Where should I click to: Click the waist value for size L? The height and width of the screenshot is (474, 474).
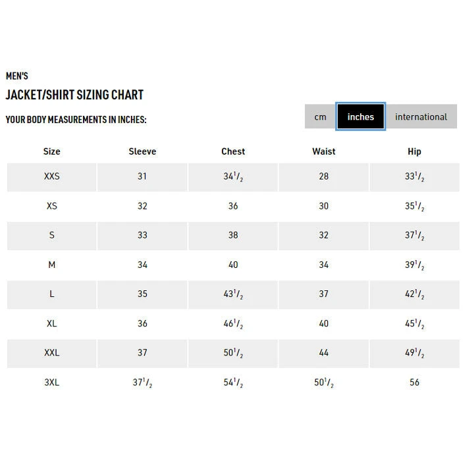(x=324, y=294)
